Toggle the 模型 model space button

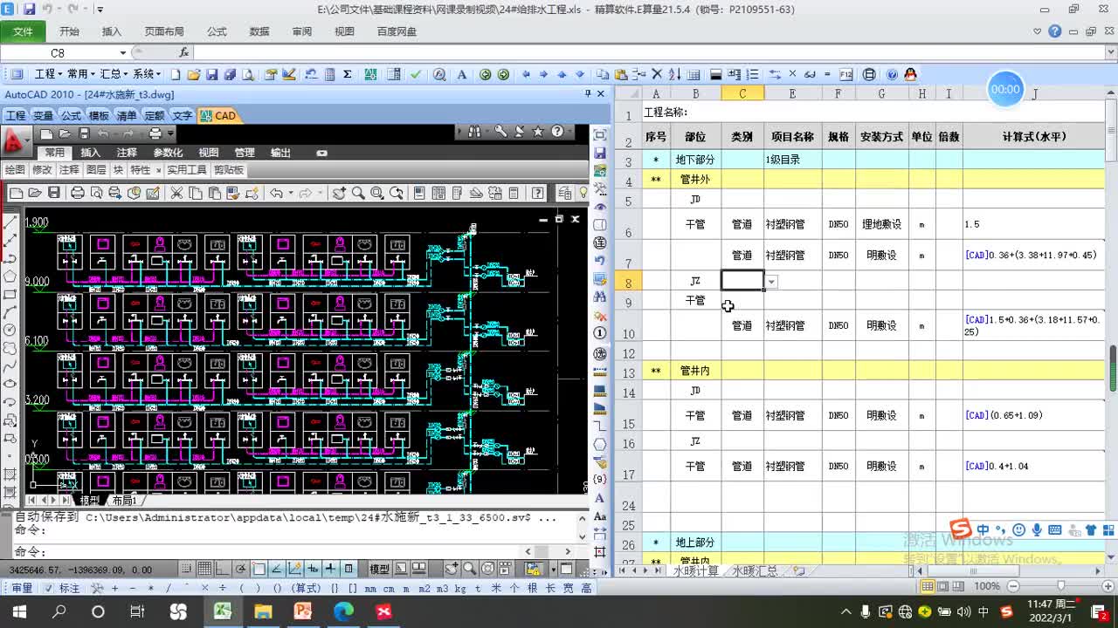[379, 570]
